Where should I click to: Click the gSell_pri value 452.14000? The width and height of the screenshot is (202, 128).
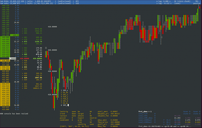115,124
